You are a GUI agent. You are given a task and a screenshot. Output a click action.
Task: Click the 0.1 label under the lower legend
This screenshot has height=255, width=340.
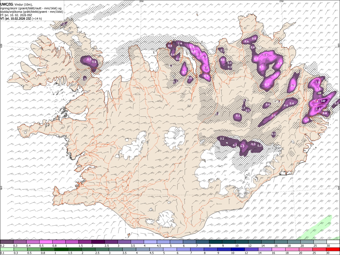(2, 253)
